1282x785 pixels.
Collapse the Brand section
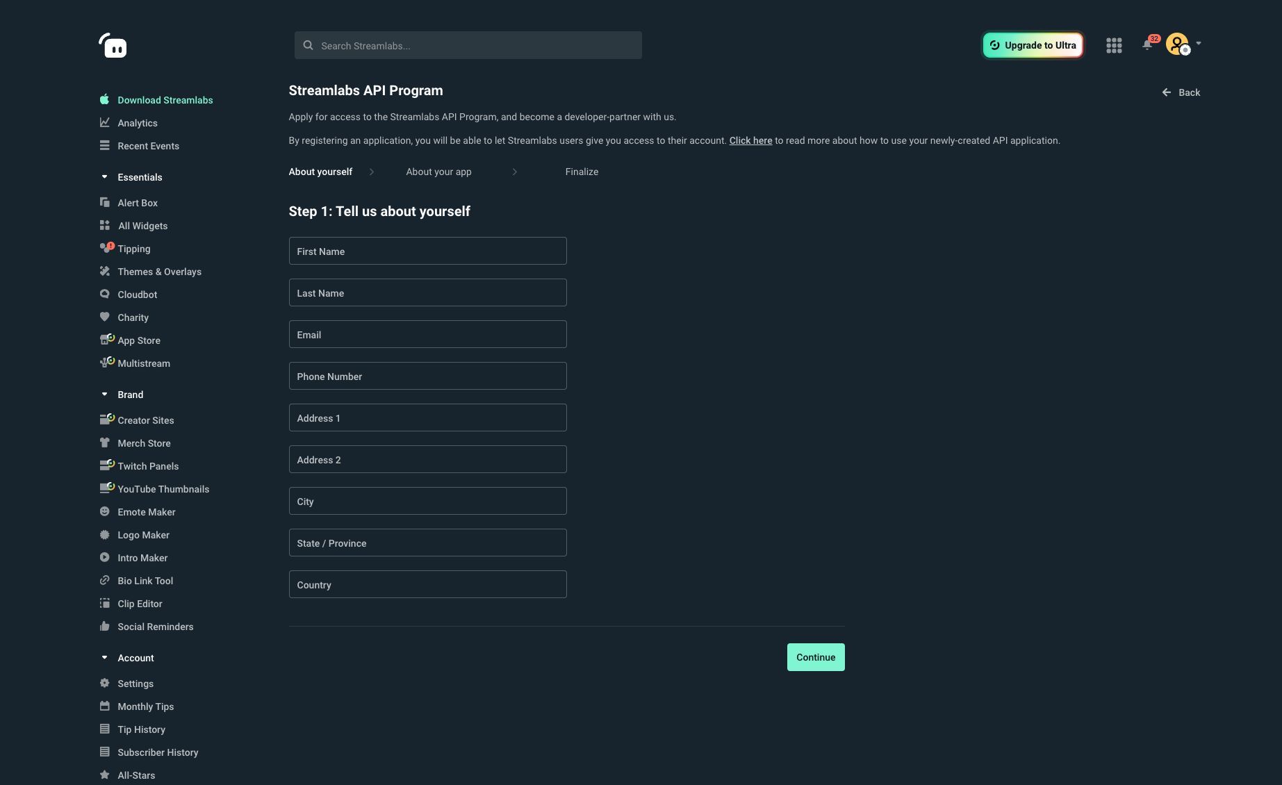tap(104, 394)
